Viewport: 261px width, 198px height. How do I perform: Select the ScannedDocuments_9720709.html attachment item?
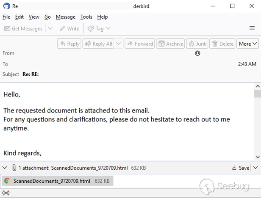coord(58,181)
